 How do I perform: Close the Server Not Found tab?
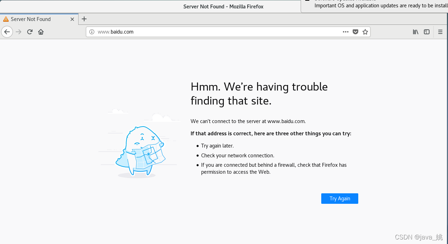tap(72, 19)
